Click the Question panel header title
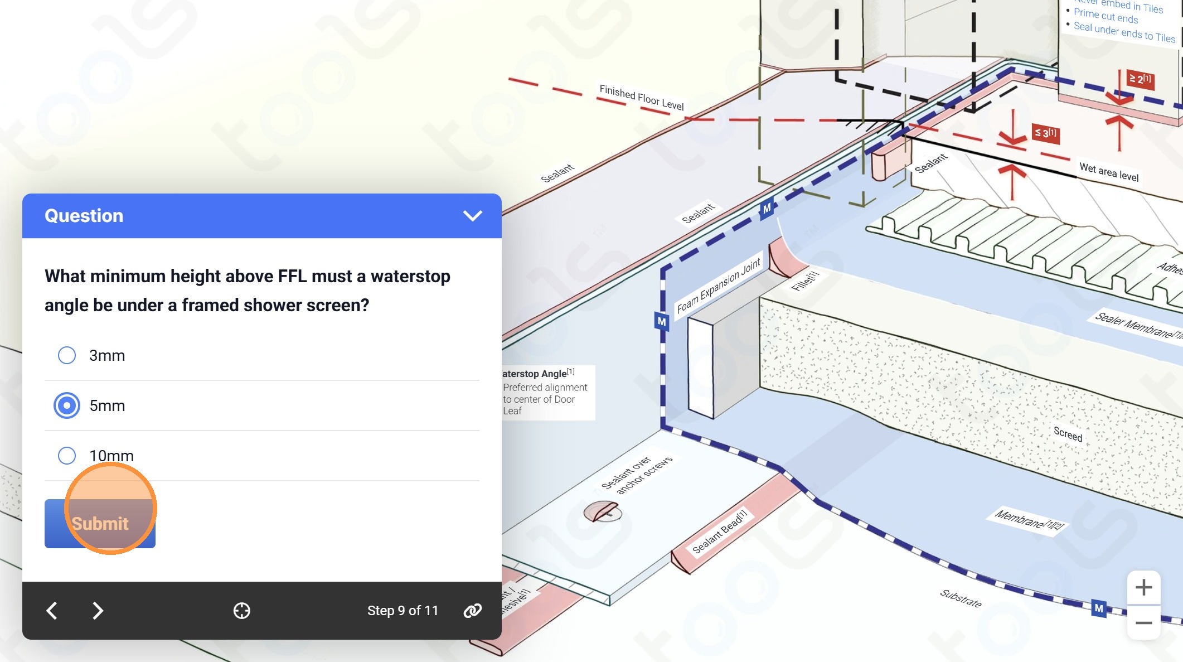 coord(84,216)
